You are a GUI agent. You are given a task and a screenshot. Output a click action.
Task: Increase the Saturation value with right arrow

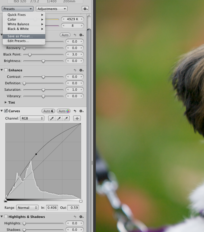[81, 90]
